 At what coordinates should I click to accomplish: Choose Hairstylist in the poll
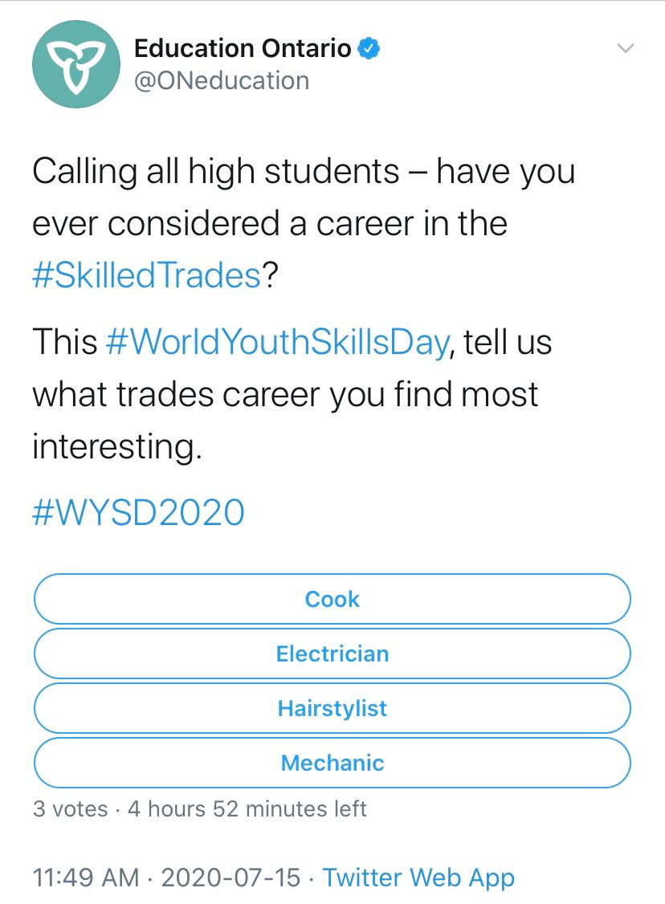pyautogui.click(x=332, y=708)
